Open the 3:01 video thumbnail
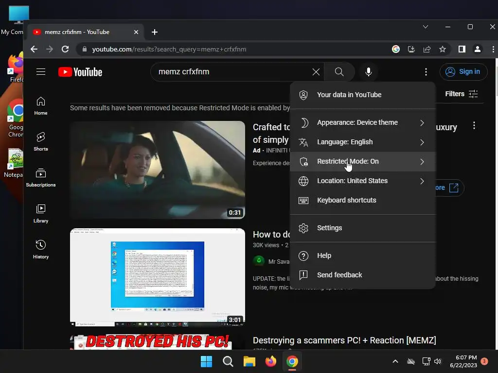 click(158, 277)
